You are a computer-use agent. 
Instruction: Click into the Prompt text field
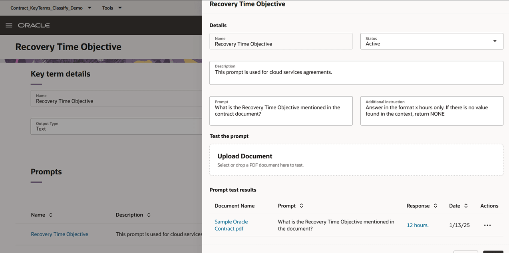point(281,111)
